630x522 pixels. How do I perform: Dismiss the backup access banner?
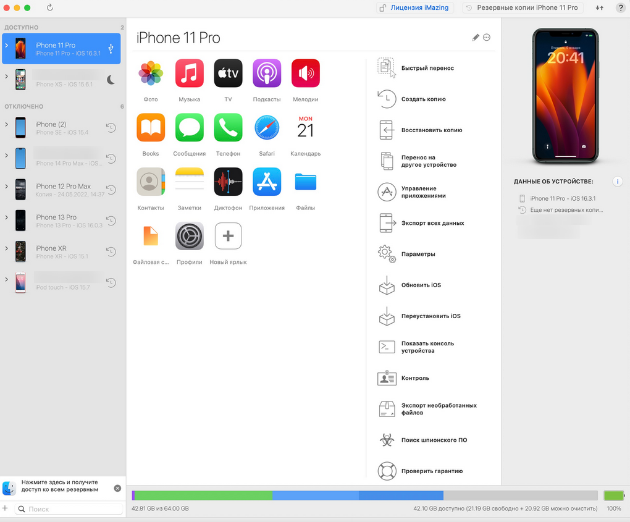(x=117, y=488)
